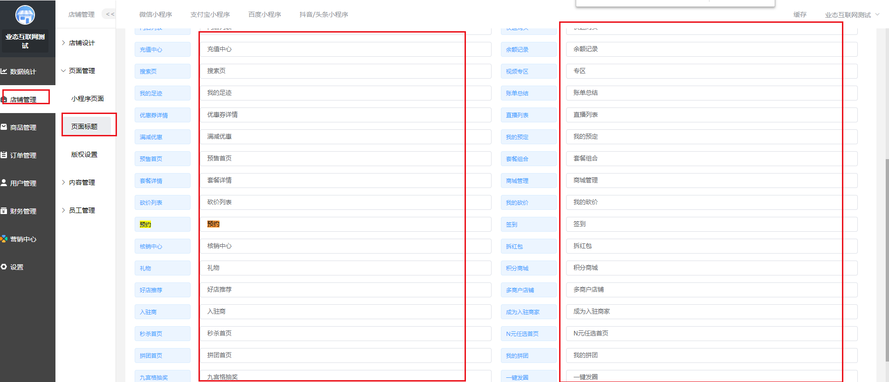This screenshot has height=382, width=889.
Task: Switch to the 支付宝小程序 tab
Action: tap(210, 14)
